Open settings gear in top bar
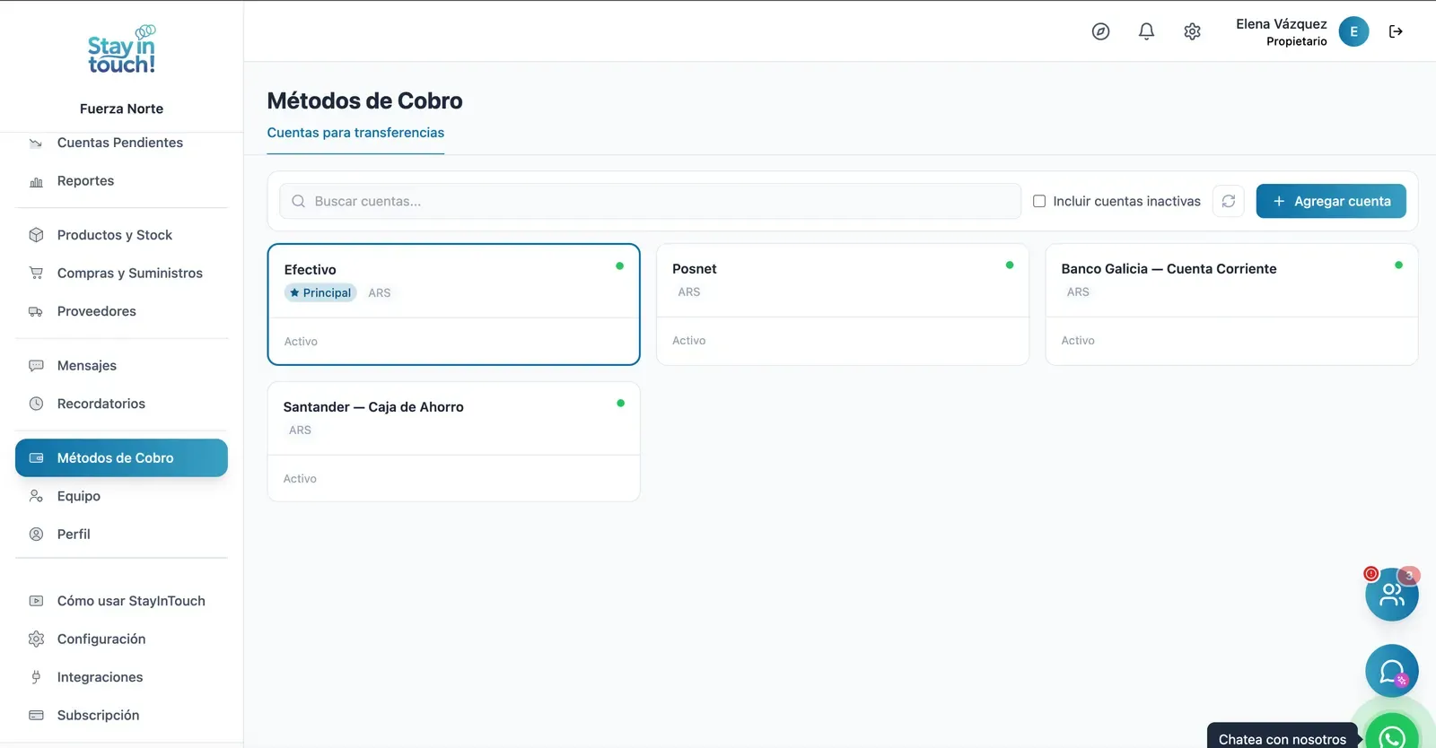 1192,31
